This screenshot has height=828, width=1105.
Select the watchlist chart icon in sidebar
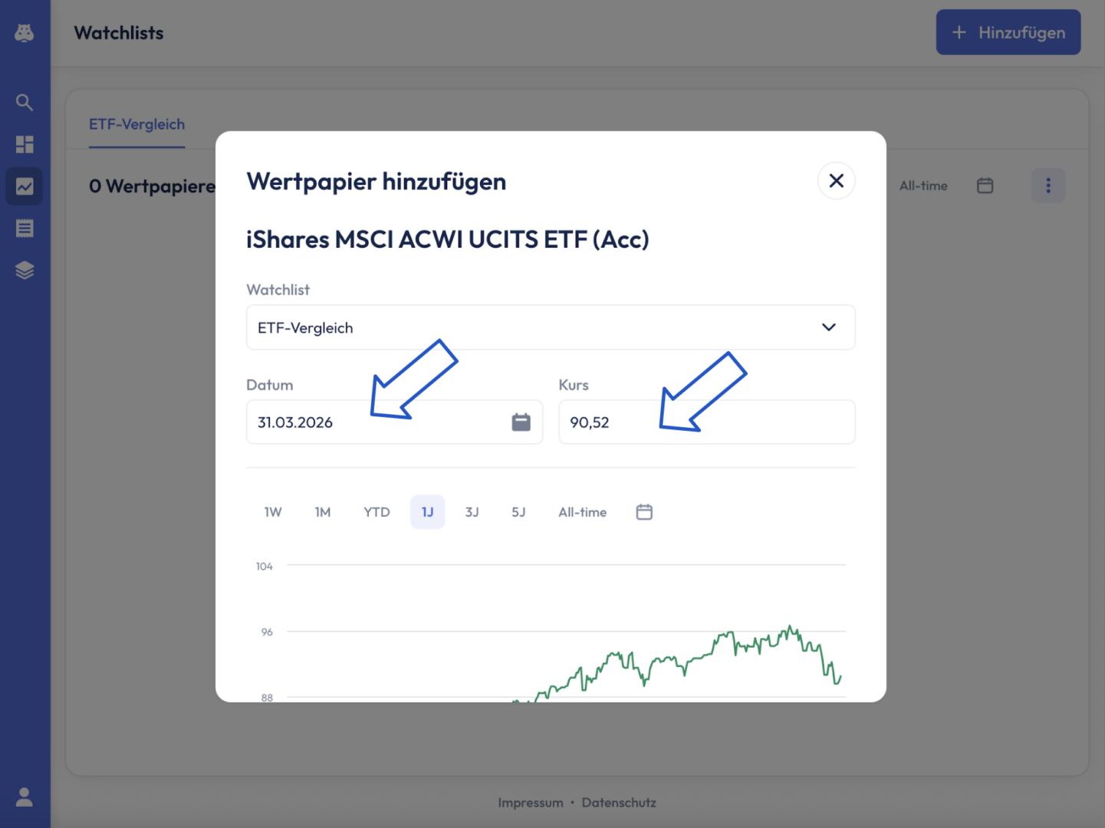25,186
